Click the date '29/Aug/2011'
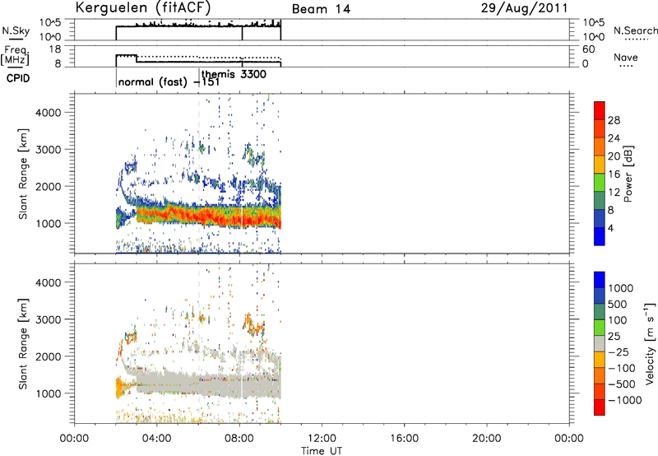Image resolution: width=658 pixels, height=456 pixels. pyautogui.click(x=524, y=8)
